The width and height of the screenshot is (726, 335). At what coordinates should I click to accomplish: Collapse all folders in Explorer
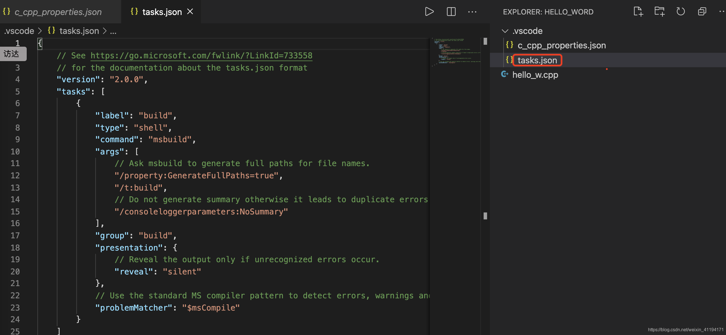pyautogui.click(x=702, y=12)
